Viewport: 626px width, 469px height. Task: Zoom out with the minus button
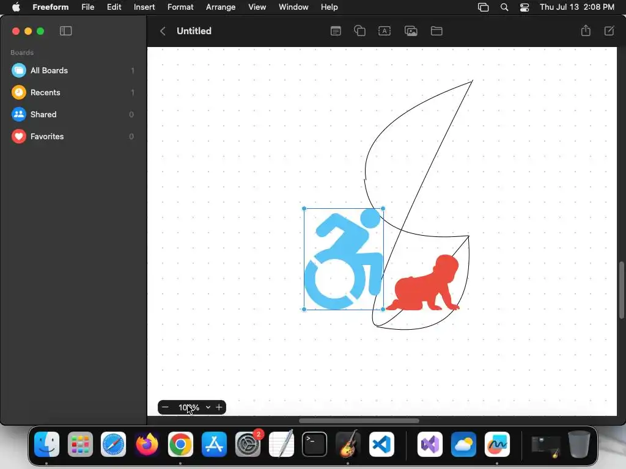165,407
